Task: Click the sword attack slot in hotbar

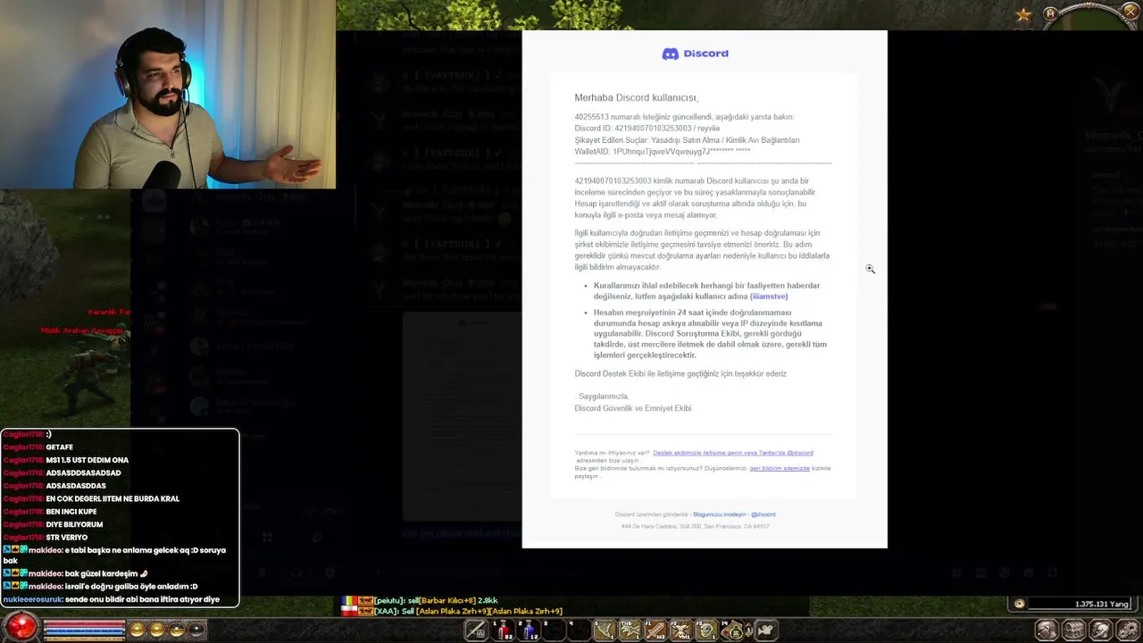Action: click(477, 630)
